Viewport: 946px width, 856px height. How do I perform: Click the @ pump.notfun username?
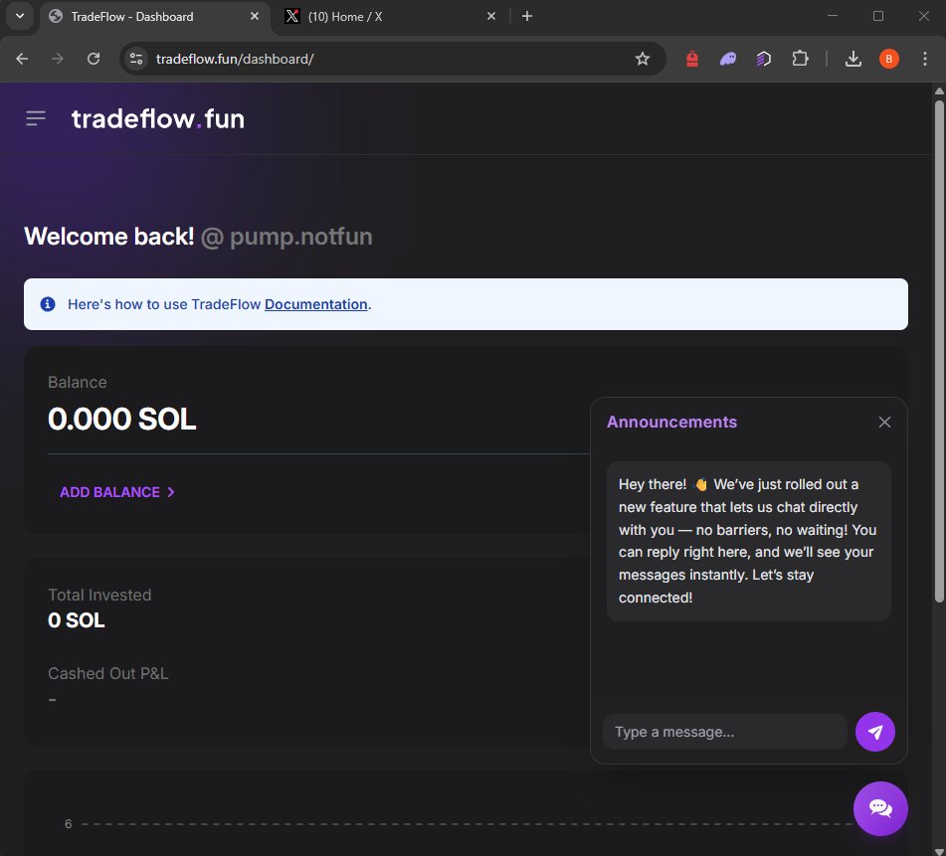286,237
